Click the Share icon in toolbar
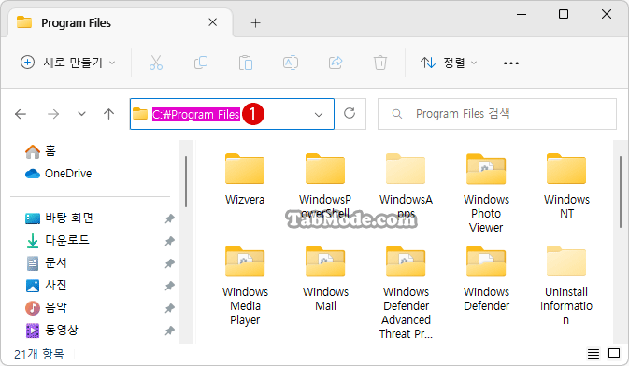Screen dimensions: 629x366 pos(336,63)
